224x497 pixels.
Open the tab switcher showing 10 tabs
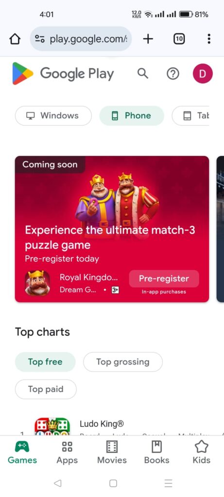tap(179, 39)
